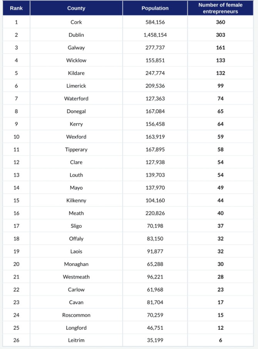Click Dublin's population value 1,458,154
The width and height of the screenshot is (258, 349).
pos(155,35)
